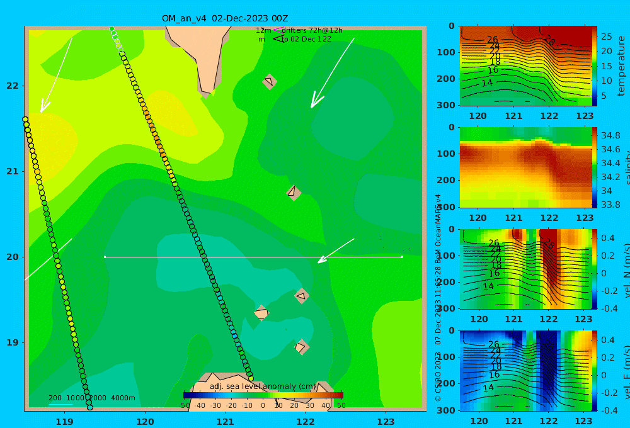630x428 pixels.
Task: Click the map longitude label 122
Action: click(x=306, y=422)
